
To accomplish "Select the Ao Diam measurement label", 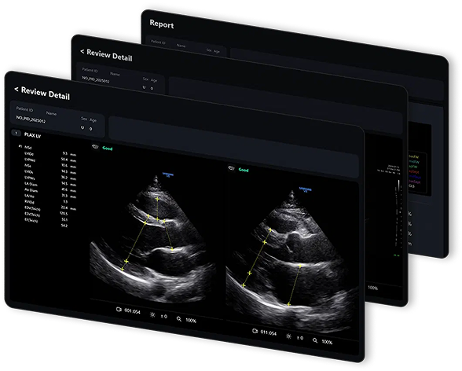I will point(31,190).
